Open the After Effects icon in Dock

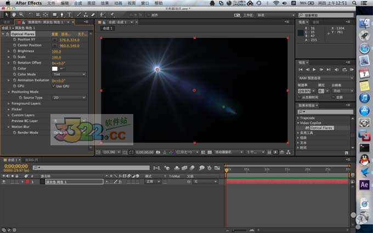pos(364,185)
